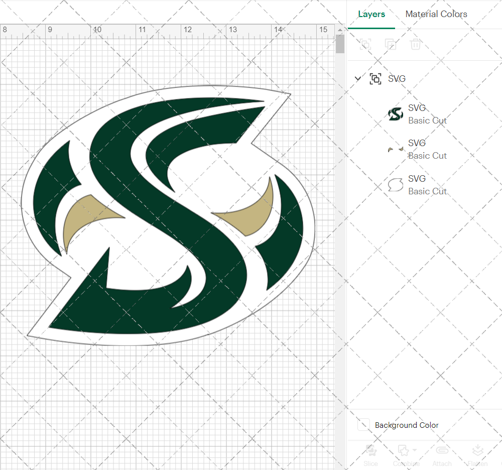Click the Slice tool
This screenshot has width=502, height=470.
pos(371,455)
